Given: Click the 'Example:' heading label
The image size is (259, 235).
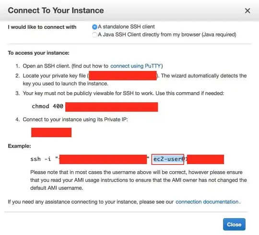Looking at the screenshot, I should (x=19, y=146).
